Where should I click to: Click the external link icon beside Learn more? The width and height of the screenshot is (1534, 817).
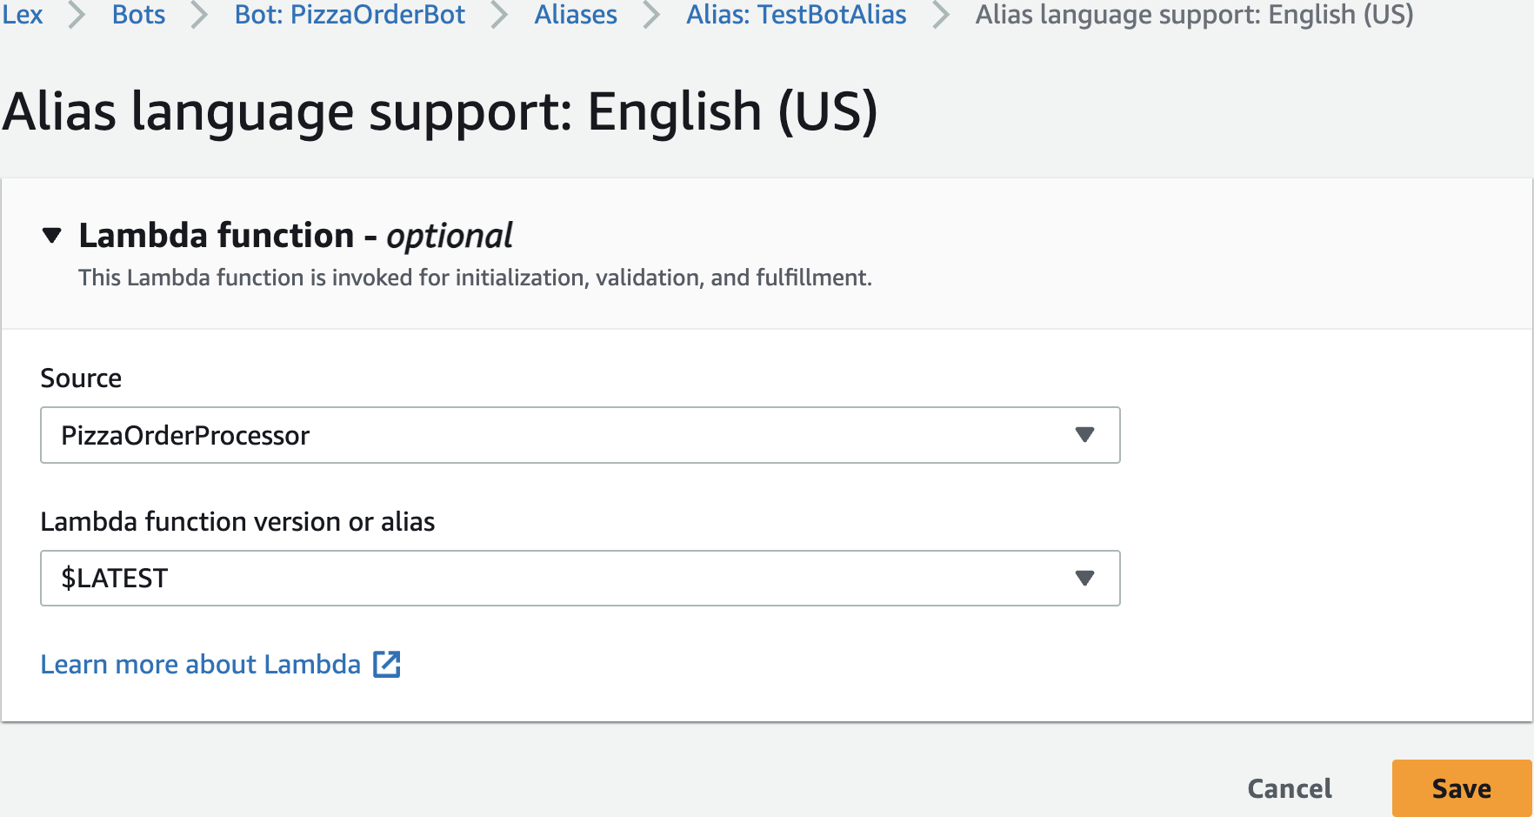tap(387, 665)
